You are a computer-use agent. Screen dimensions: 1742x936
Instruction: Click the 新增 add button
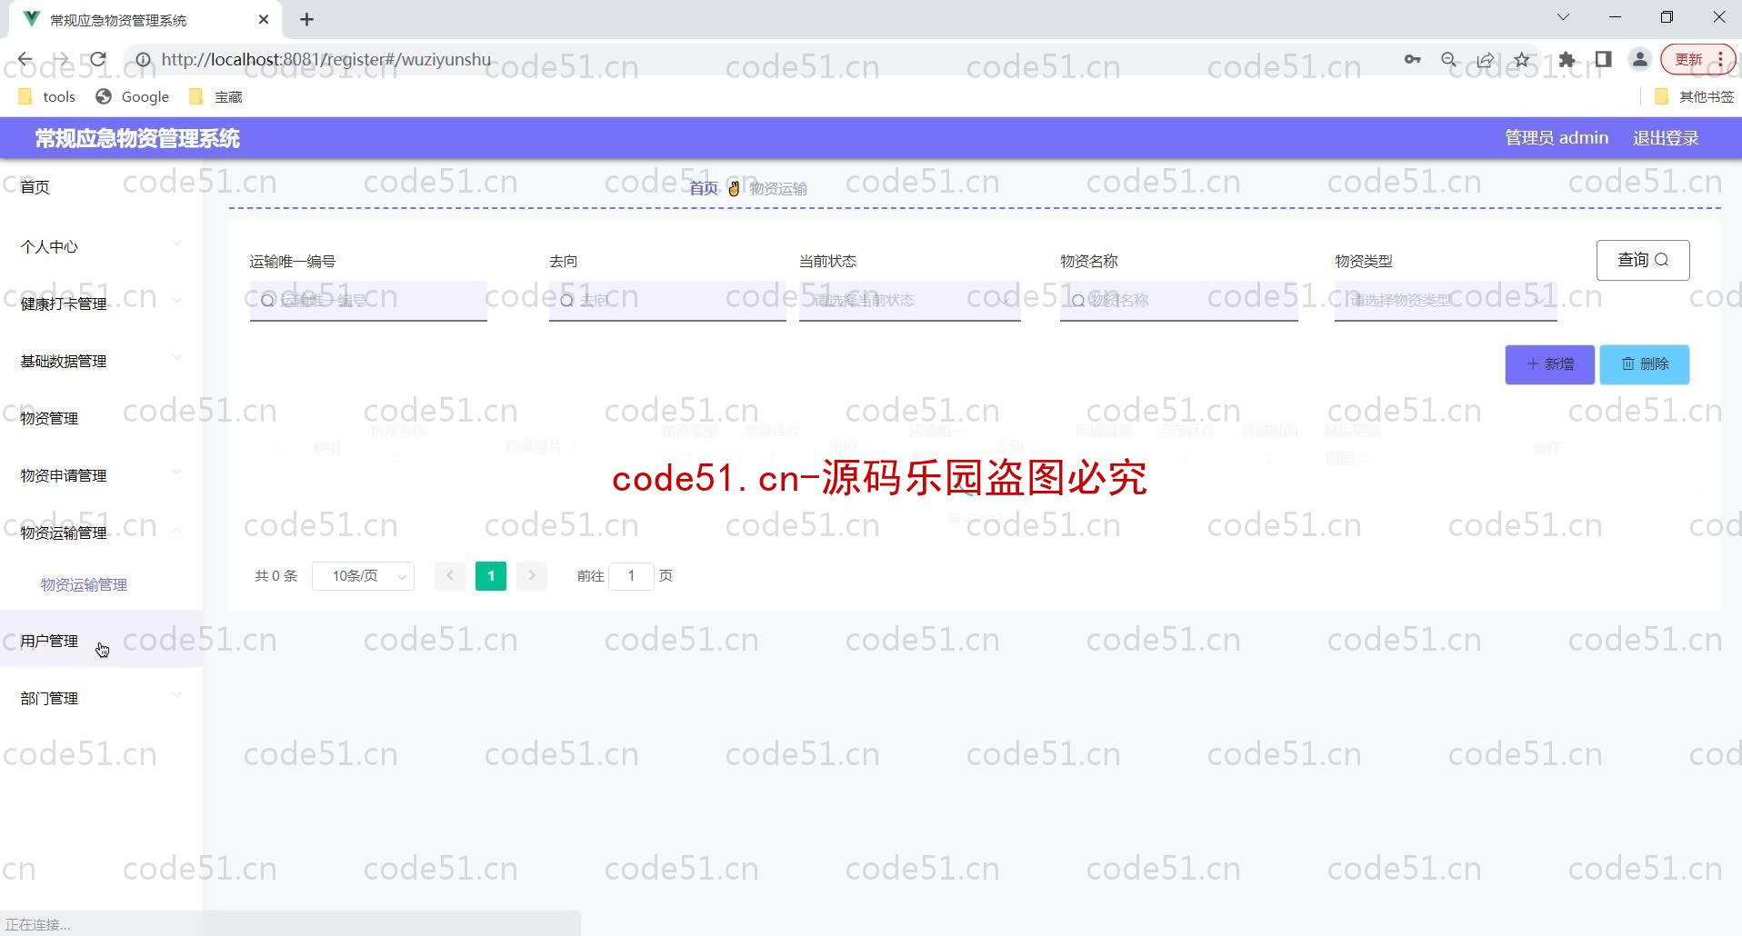pyautogui.click(x=1549, y=364)
